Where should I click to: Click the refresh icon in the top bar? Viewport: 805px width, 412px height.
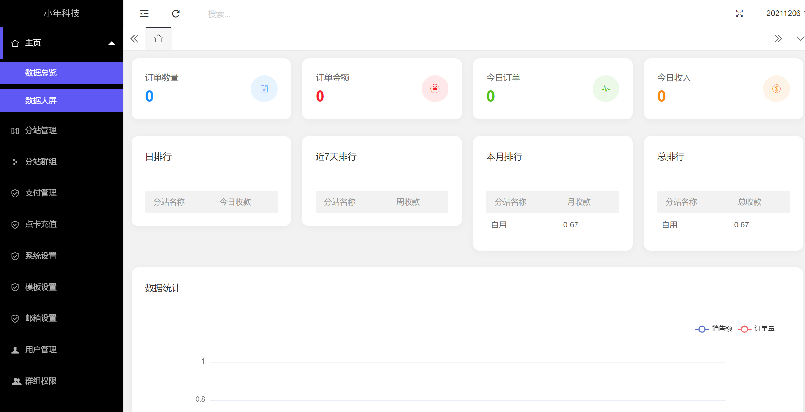coord(176,13)
